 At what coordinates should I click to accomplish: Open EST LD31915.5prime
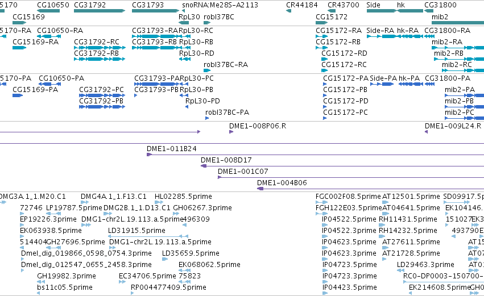point(136,231)
